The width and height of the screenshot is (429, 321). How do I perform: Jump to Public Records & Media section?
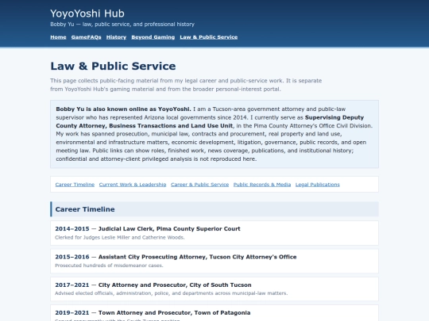click(x=262, y=185)
